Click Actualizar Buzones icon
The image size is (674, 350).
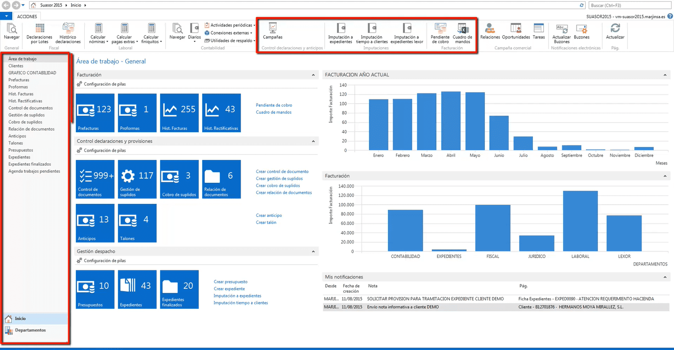point(562,33)
